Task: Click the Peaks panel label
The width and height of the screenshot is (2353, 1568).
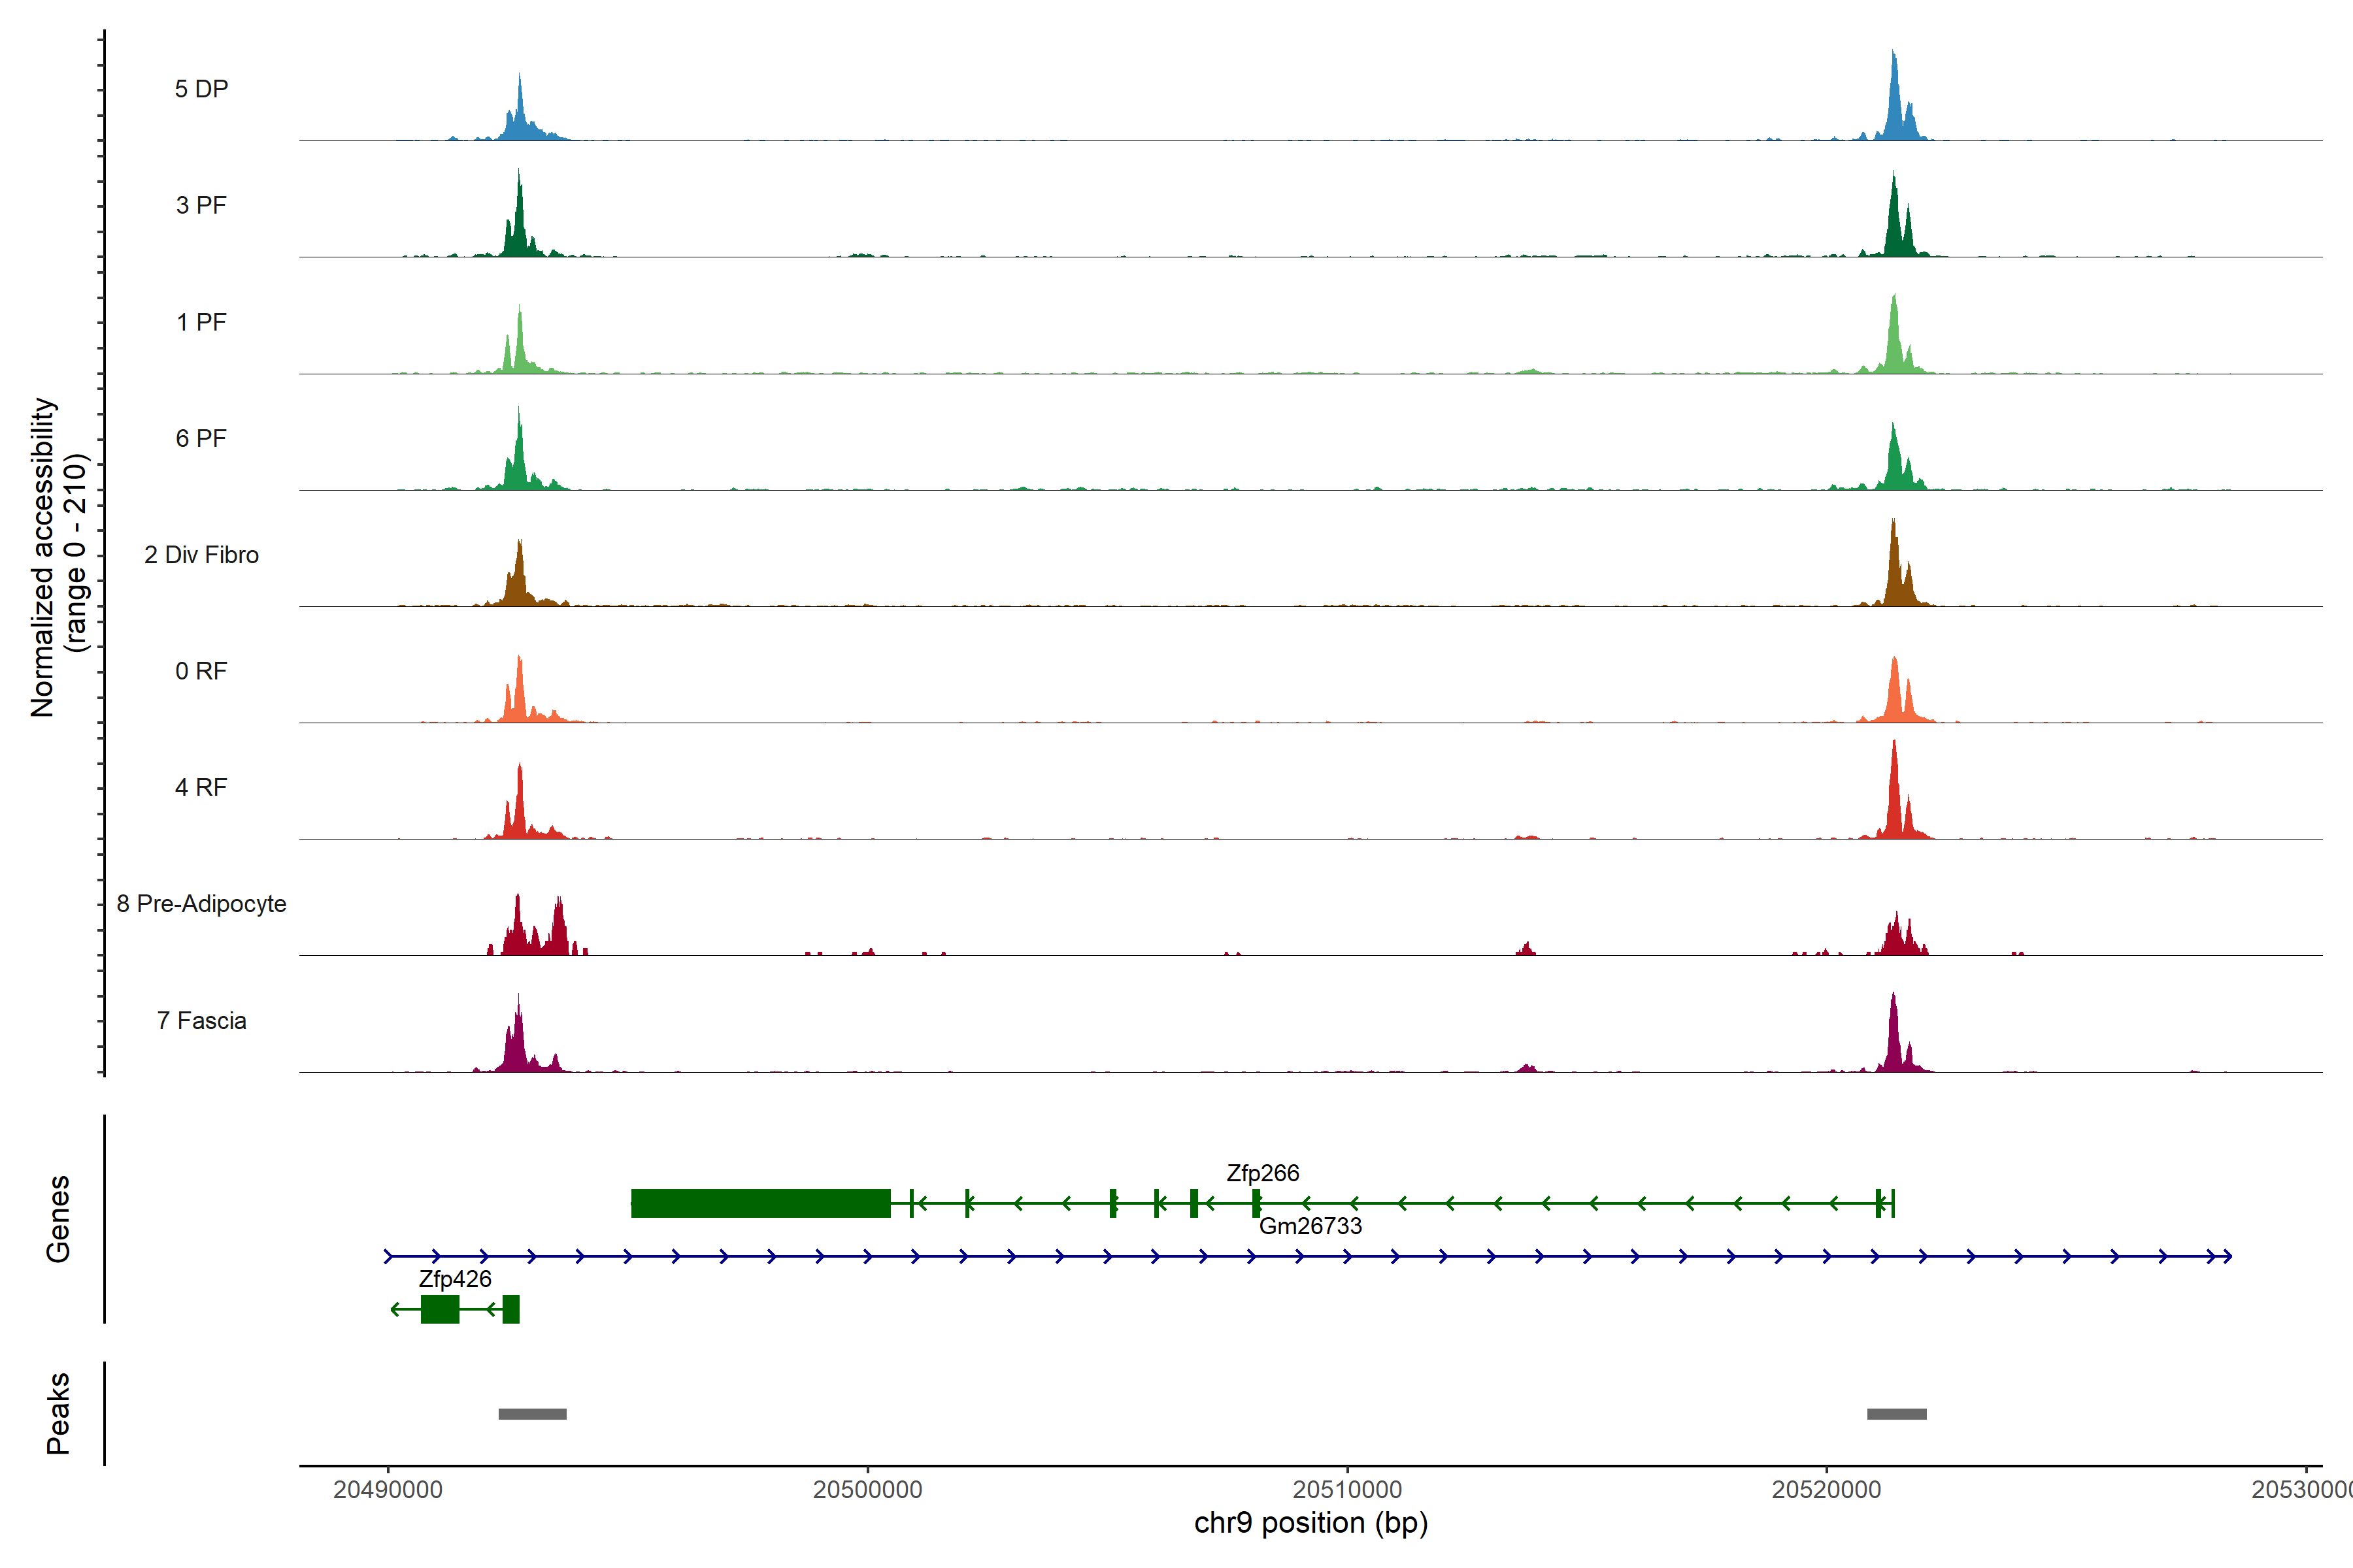Action: (x=58, y=1413)
